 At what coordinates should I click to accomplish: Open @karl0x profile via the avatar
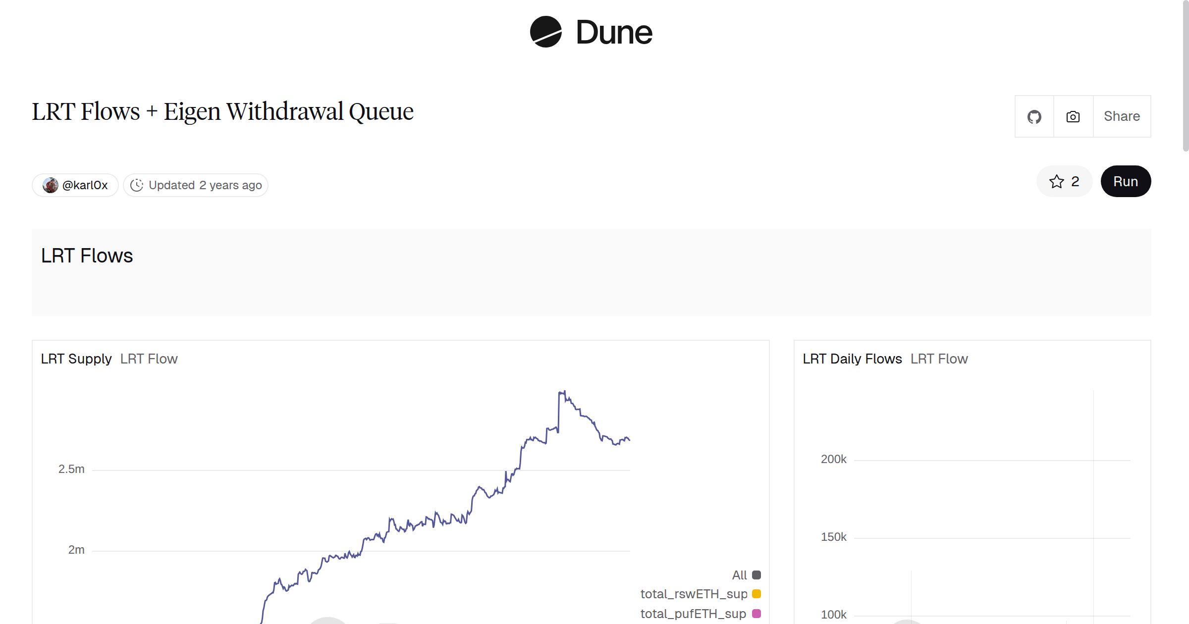click(x=51, y=185)
